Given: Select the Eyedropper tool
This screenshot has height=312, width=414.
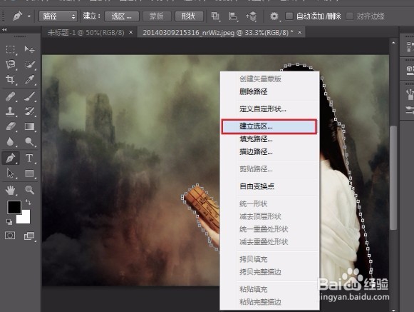Looking at the screenshot, I should coord(29,79).
